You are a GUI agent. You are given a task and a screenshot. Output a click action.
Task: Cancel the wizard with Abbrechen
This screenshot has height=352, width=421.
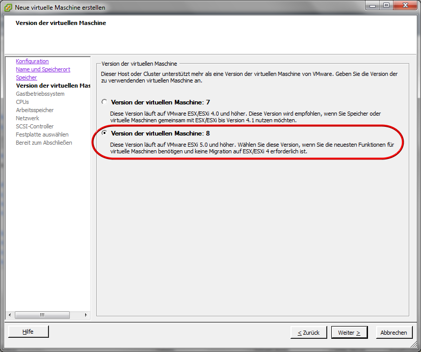point(393,332)
